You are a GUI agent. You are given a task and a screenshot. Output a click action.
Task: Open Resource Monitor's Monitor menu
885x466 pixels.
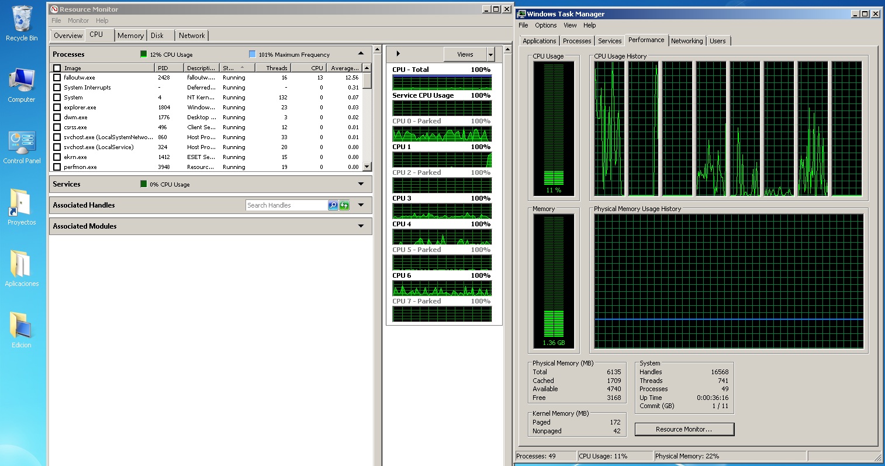coord(78,20)
